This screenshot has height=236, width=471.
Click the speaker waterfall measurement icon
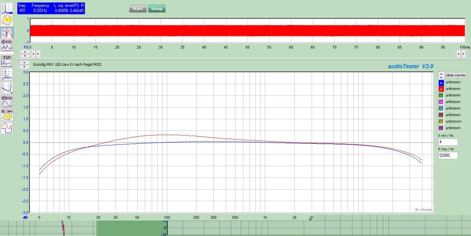click(7, 114)
